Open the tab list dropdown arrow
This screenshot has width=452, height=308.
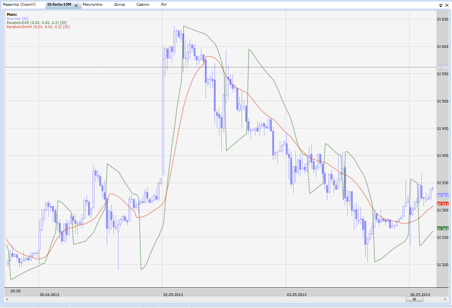pyautogui.click(x=440, y=6)
